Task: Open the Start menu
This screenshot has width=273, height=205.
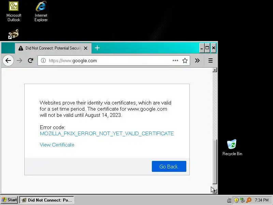Action: point(9,200)
